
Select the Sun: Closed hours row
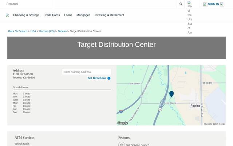[21, 112]
